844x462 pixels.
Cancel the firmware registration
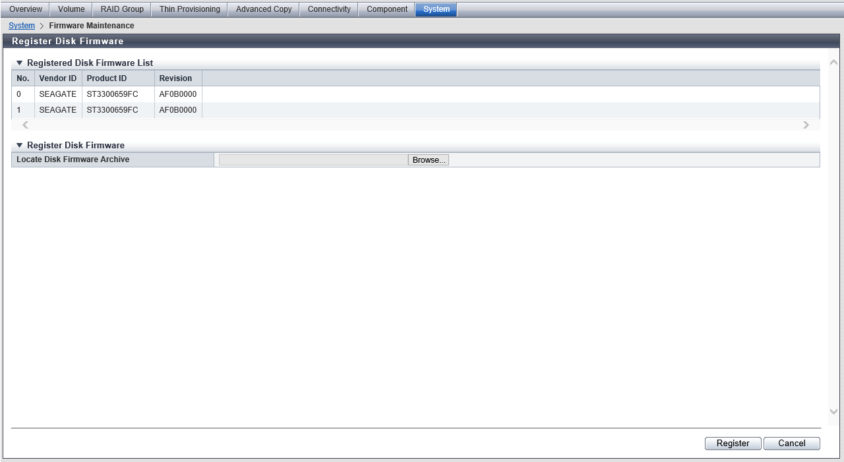791,444
